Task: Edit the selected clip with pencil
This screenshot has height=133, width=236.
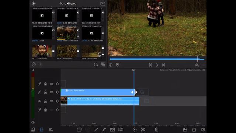Action: (x=104, y=130)
